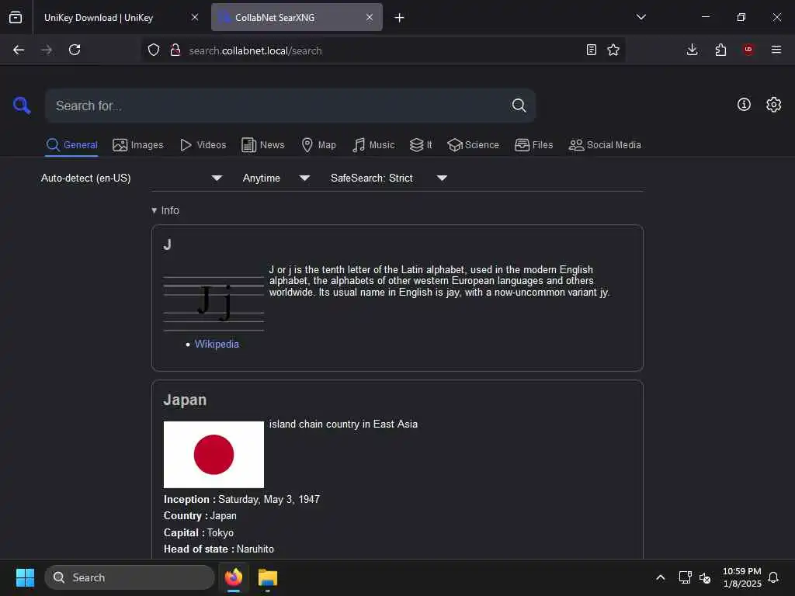This screenshot has height=596, width=795.
Task: Click Firefox icon in the taskbar
Action: coord(234,577)
